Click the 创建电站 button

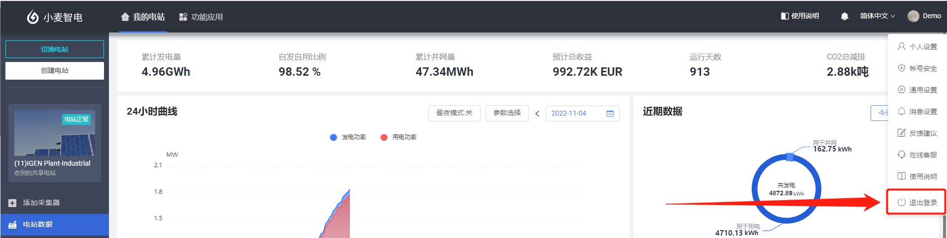(55, 71)
